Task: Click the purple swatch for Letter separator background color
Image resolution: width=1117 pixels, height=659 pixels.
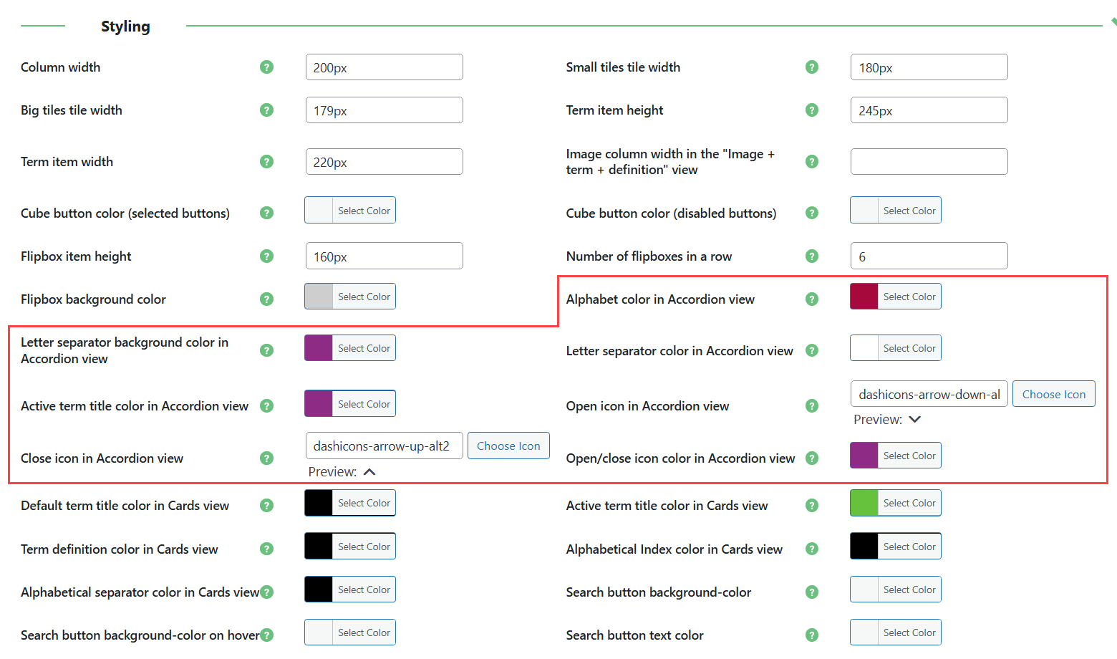Action: tap(318, 347)
